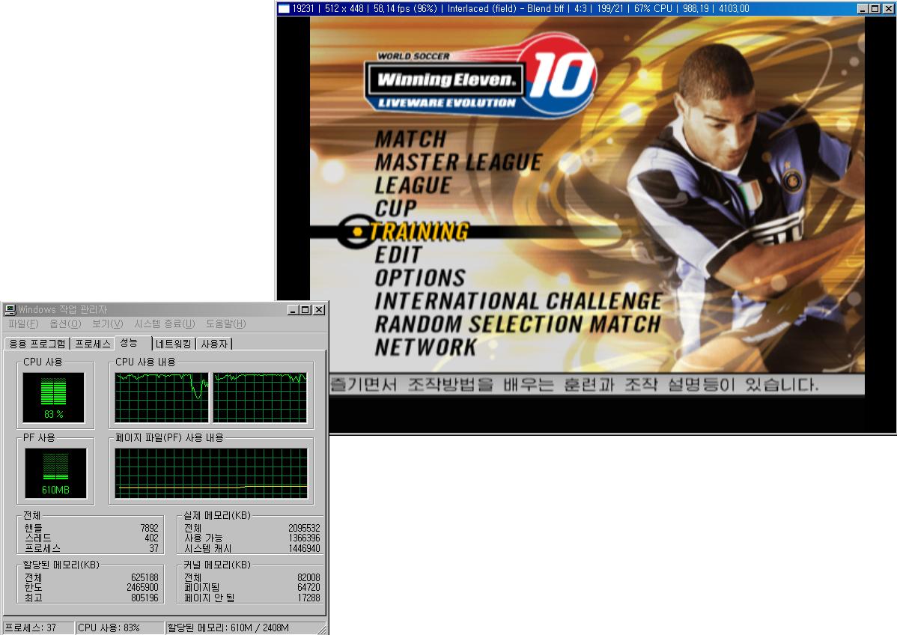
Task: Click 최고 value 805196
Action: (145, 598)
